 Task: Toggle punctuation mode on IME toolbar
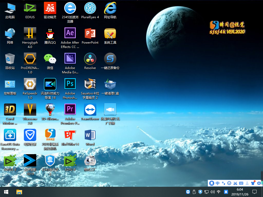[223, 183]
